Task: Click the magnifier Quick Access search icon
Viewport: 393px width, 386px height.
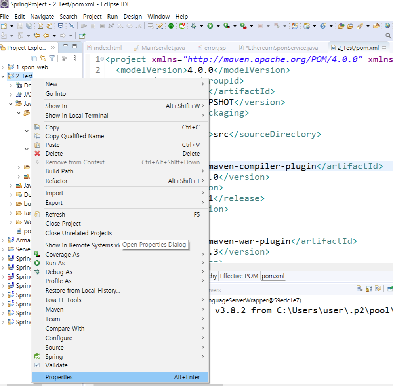Action: coord(388,36)
